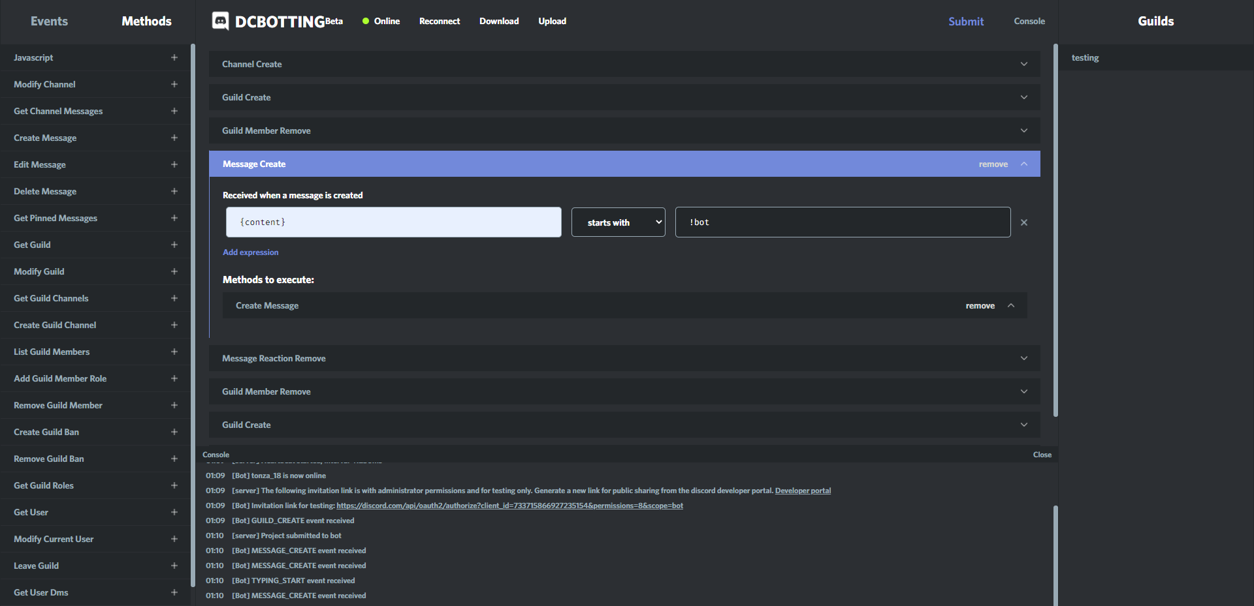Screen dimensions: 1254x606
Task: Click Reconnect in the top bar
Action: [x=440, y=21]
